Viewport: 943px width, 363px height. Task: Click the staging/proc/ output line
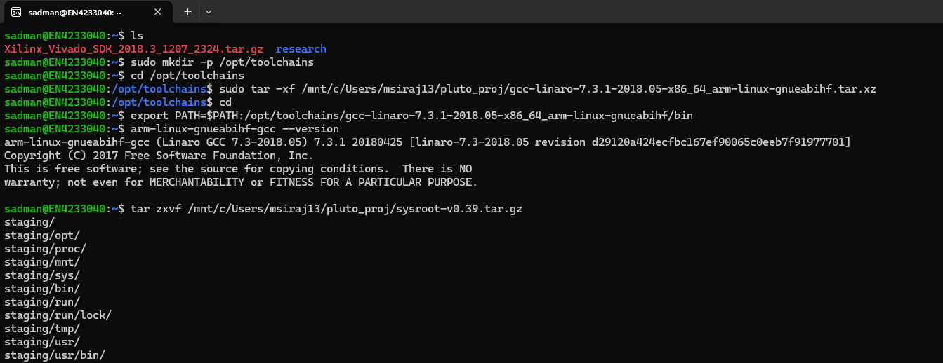[45, 249]
